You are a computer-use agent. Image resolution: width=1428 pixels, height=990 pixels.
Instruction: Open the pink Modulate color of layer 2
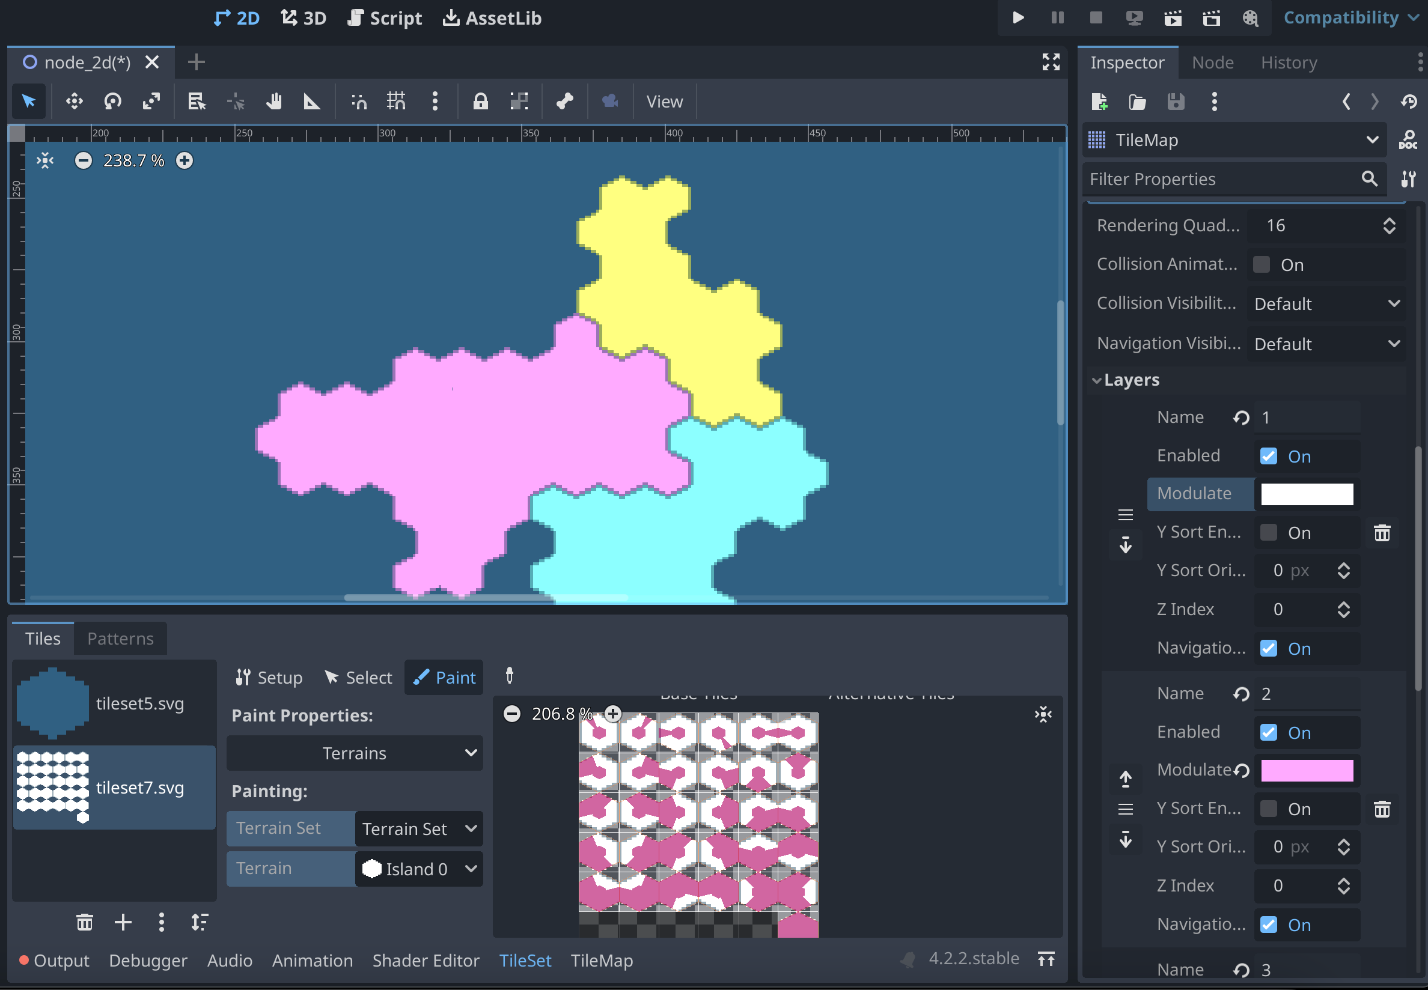(1307, 770)
